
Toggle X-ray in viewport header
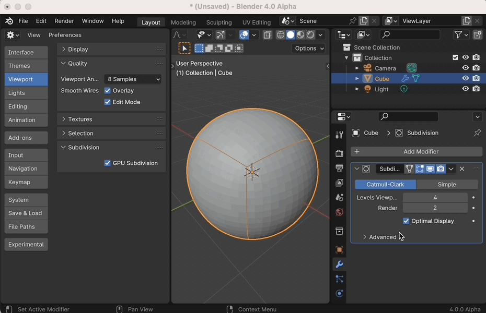point(268,35)
